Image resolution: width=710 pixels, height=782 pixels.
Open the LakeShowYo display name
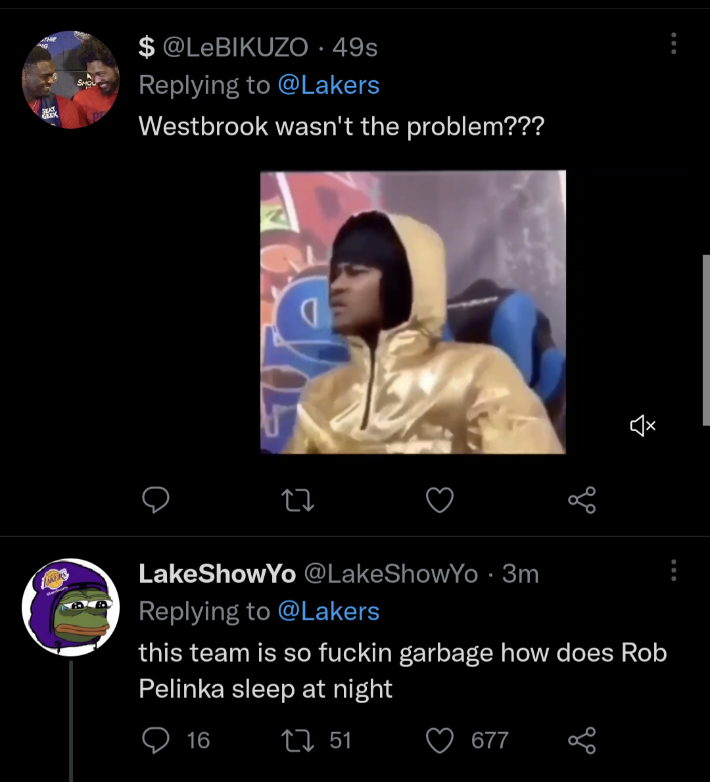click(217, 574)
